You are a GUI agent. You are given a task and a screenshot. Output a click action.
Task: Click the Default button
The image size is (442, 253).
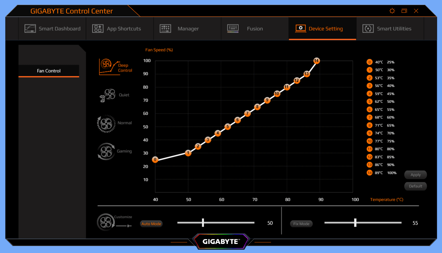(415, 186)
